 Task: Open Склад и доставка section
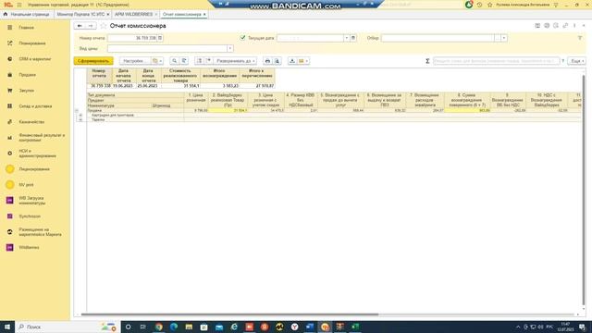click(35, 106)
